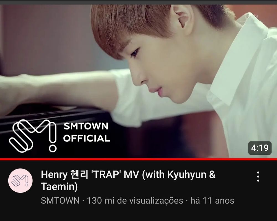Click the SMTOWN OFFICIAL text overlay
277x221 pixels.
[x=87, y=132]
